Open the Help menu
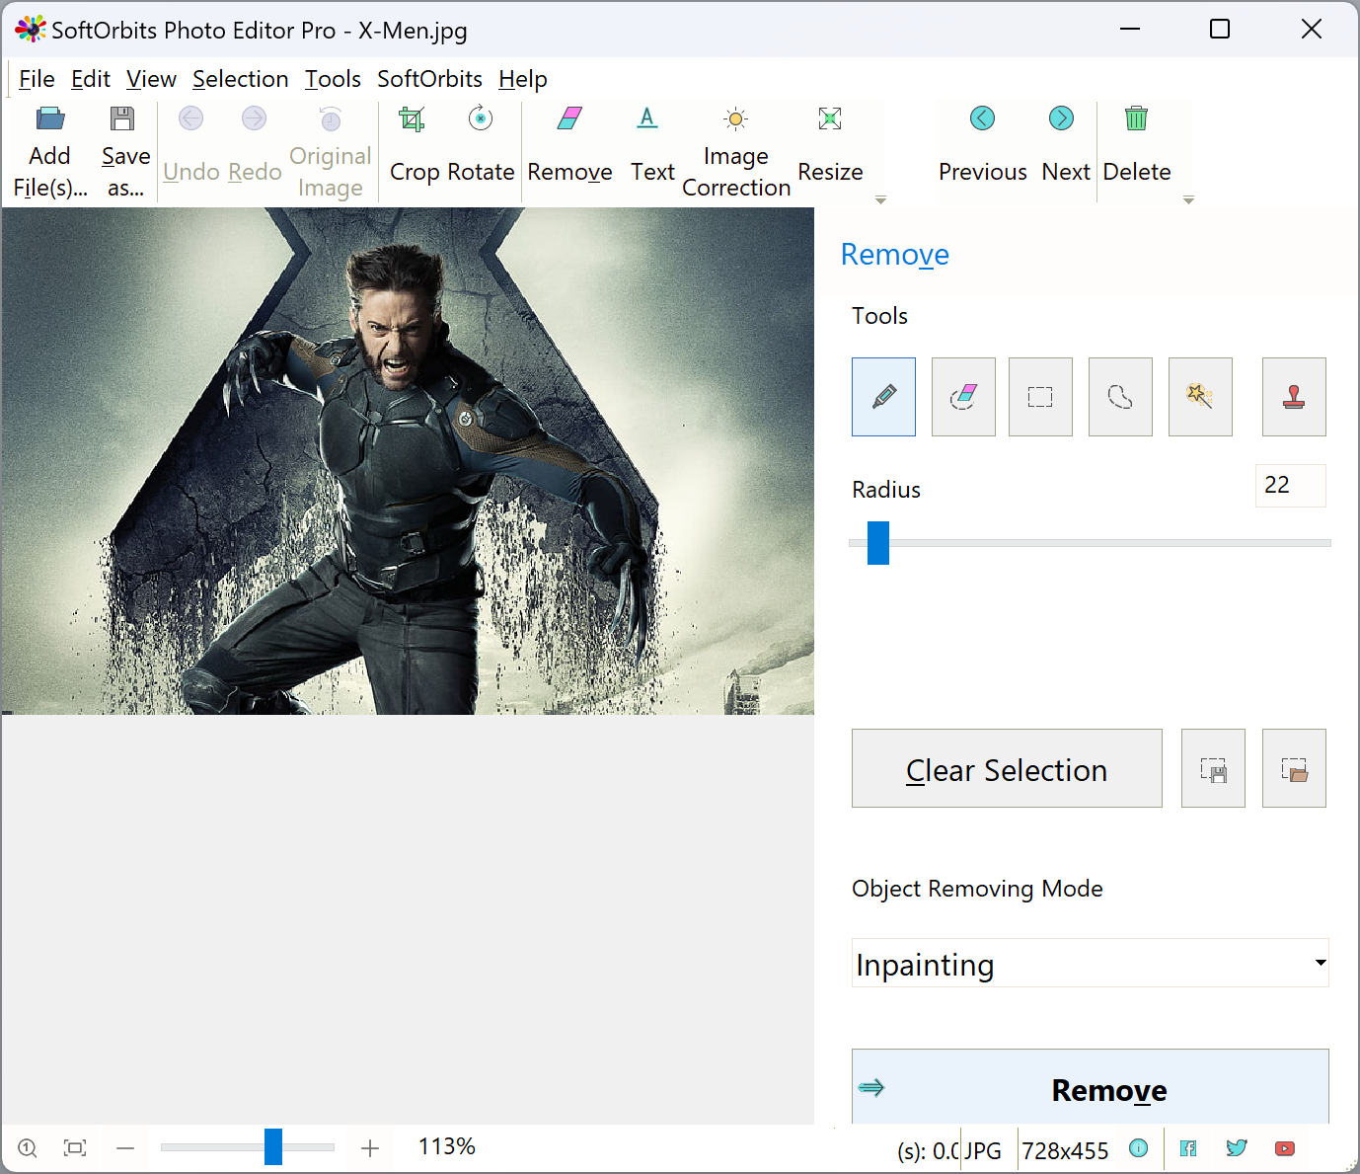The image size is (1360, 1174). [523, 79]
